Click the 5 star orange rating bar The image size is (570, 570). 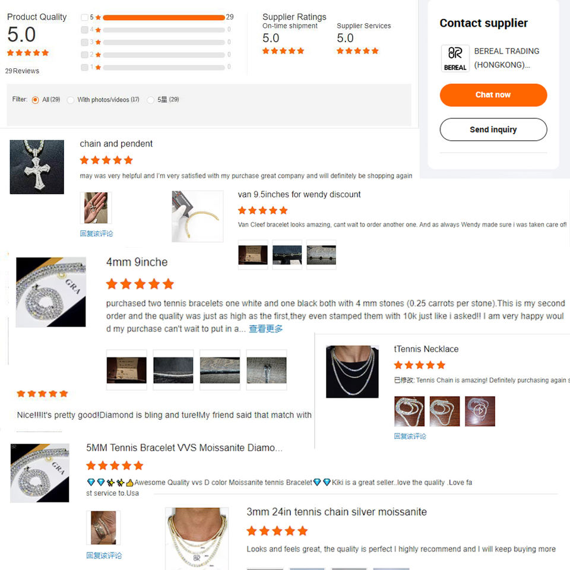tap(164, 17)
